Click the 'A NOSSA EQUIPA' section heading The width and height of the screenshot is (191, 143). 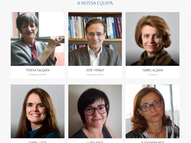[95, 3]
